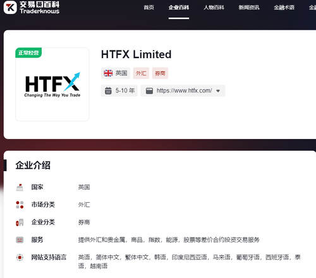Click the calendar icon beside 5-10 年
The width and height of the screenshot is (316, 278).
click(108, 91)
